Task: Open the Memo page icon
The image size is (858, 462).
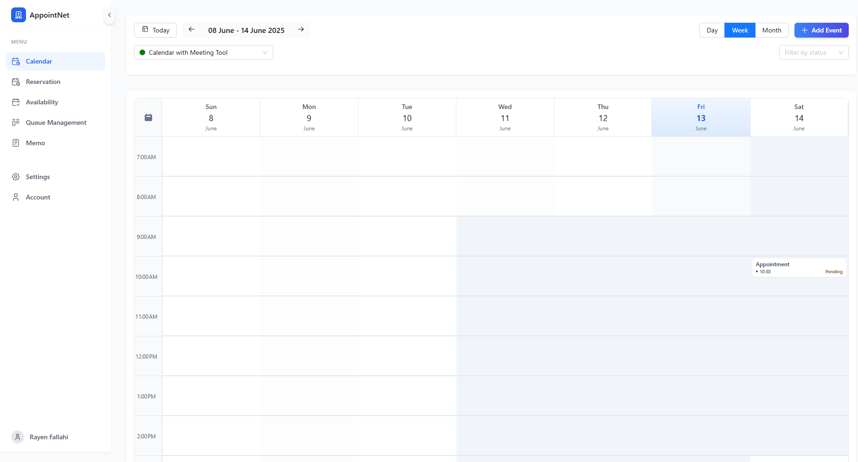Action: coord(16,143)
